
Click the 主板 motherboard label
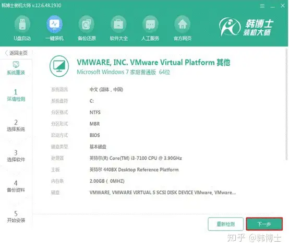tap(55, 170)
